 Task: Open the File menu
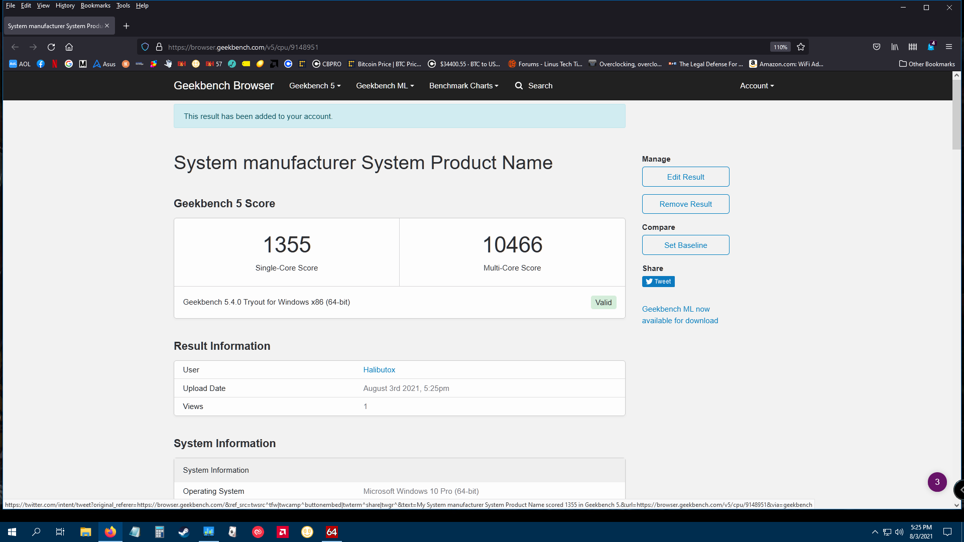[x=11, y=6]
